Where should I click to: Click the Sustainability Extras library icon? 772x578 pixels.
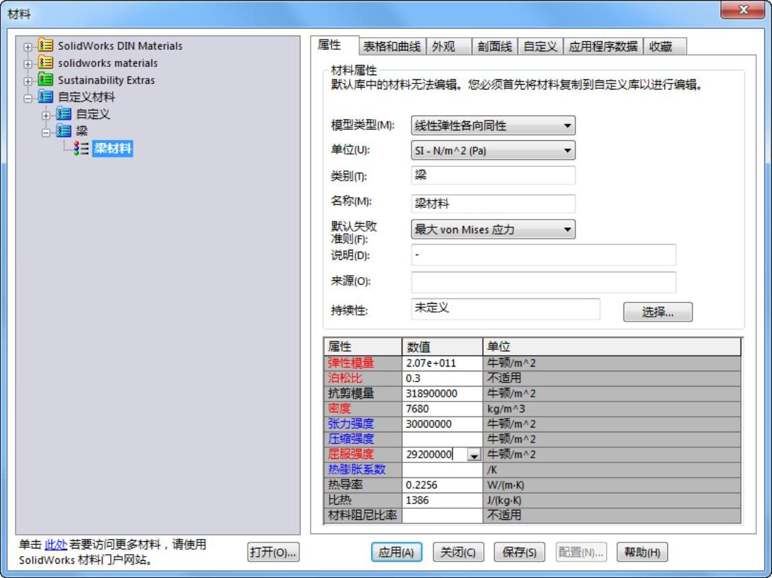(x=45, y=80)
